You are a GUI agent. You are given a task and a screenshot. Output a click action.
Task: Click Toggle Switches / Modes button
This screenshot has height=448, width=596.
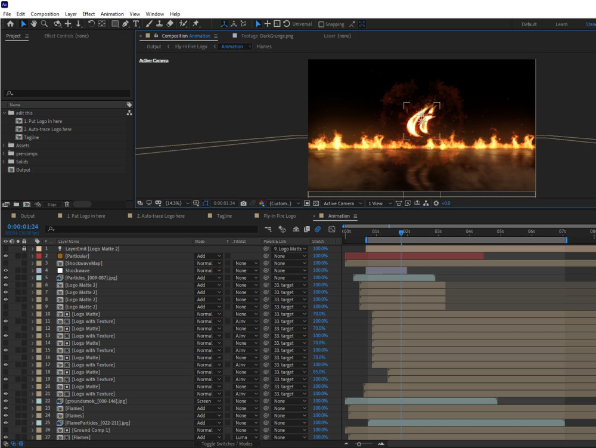coord(227,444)
